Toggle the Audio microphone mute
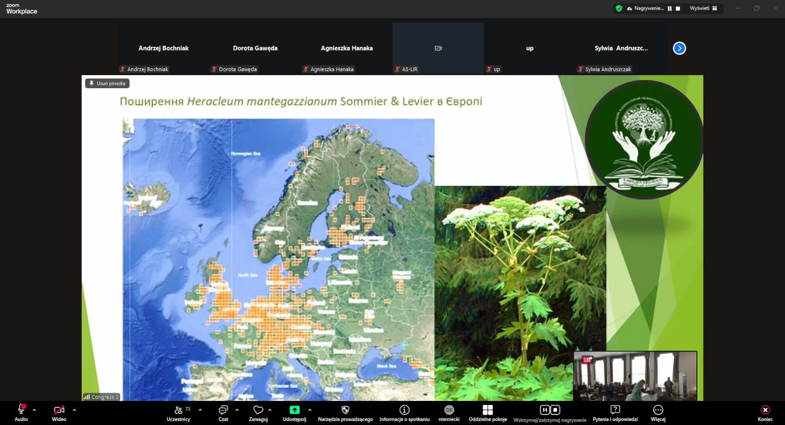The height and width of the screenshot is (425, 785). [21, 410]
